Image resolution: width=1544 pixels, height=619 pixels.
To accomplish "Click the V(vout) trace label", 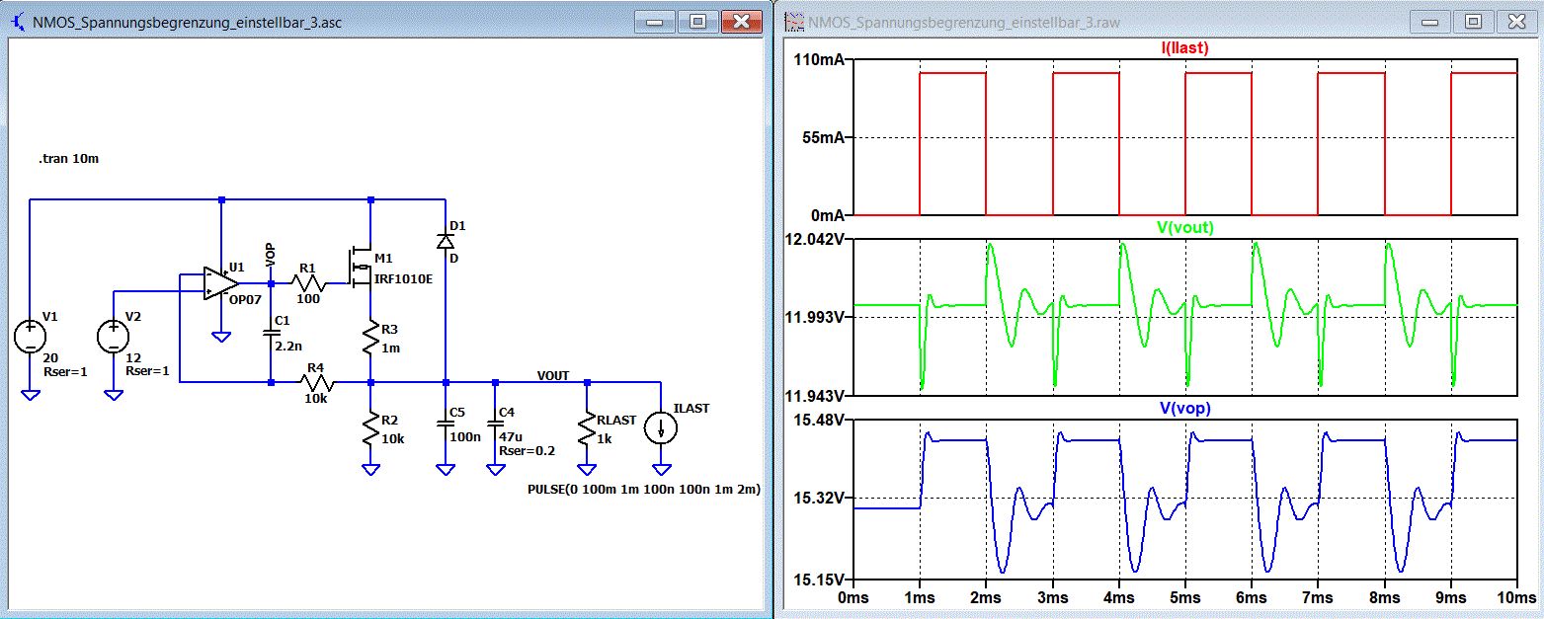I will pos(1184,227).
